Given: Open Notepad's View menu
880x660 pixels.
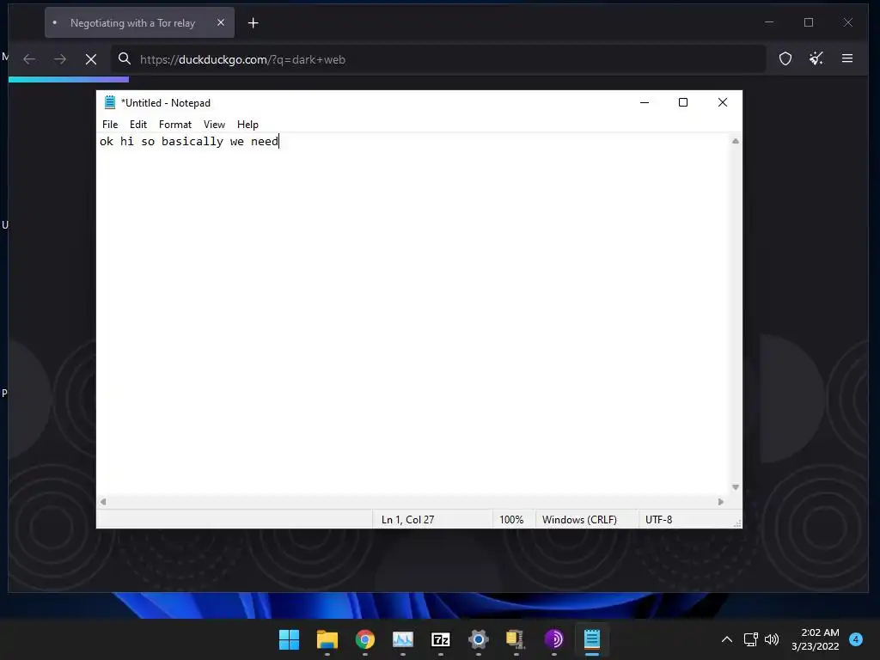Looking at the screenshot, I should [x=214, y=125].
